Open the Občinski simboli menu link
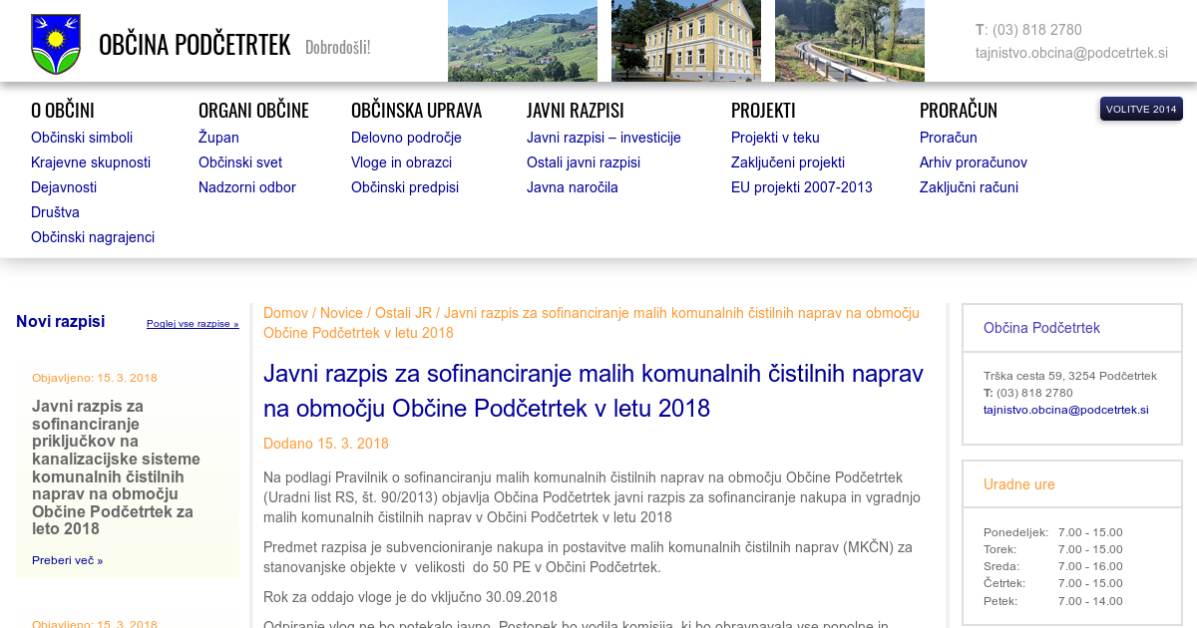 [82, 138]
